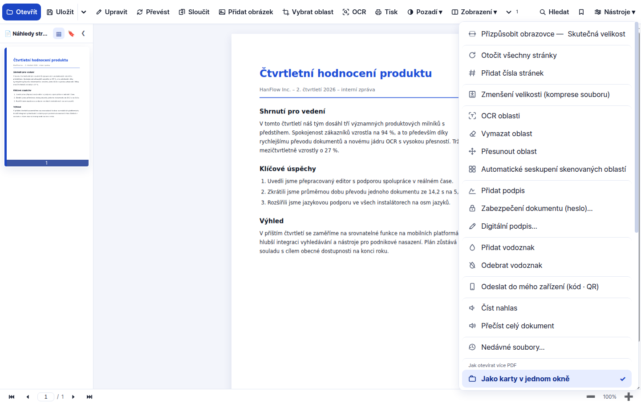Jump to first page arrow
This screenshot has width=641, height=404.
[12, 397]
